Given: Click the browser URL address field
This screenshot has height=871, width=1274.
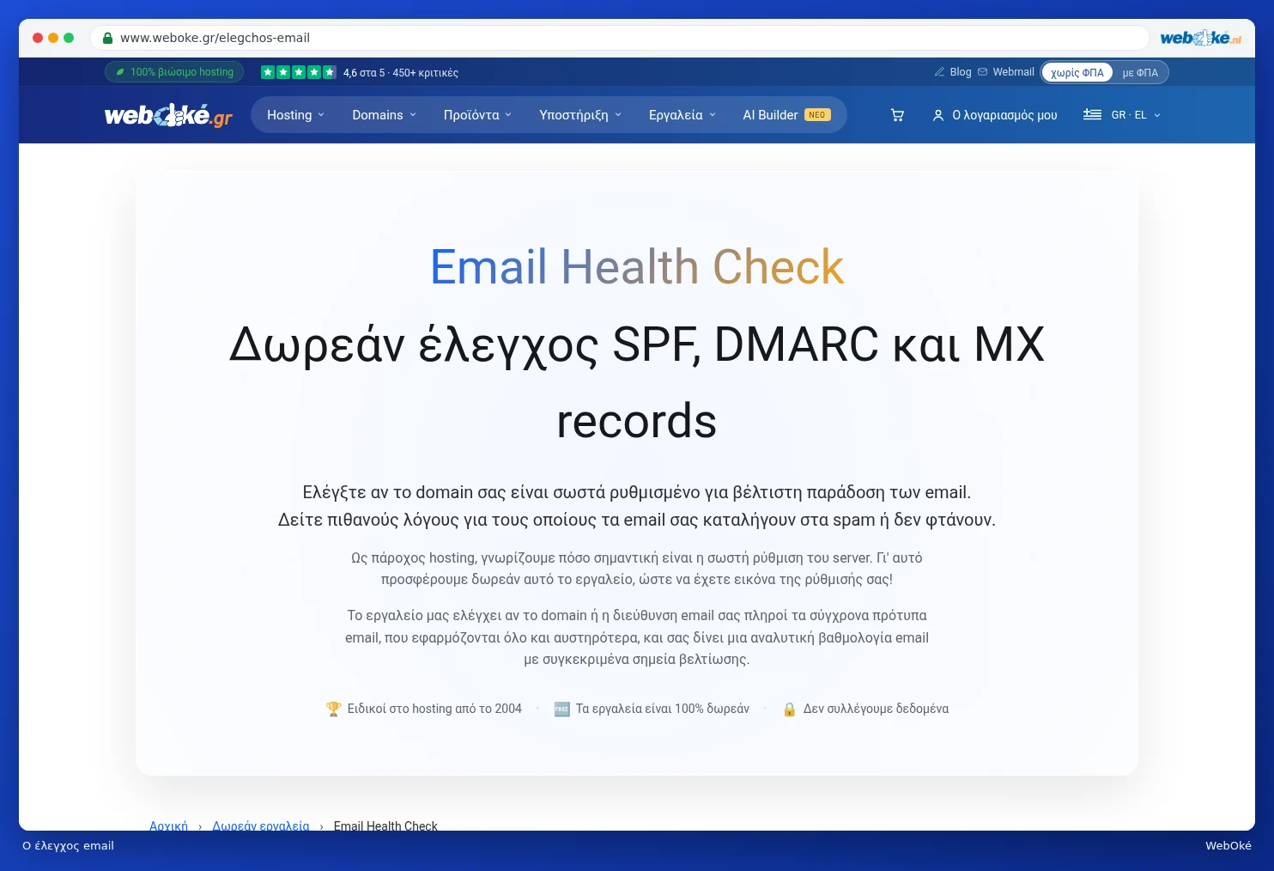Looking at the screenshot, I should (619, 38).
